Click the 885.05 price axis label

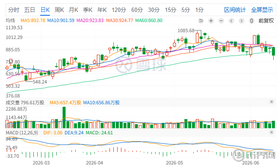[x=13, y=50]
